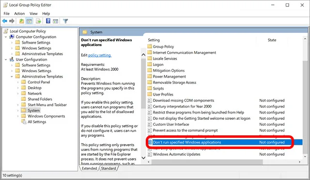This screenshot has width=310, height=180.
Task: Click the policy setting link
Action: (100, 55)
